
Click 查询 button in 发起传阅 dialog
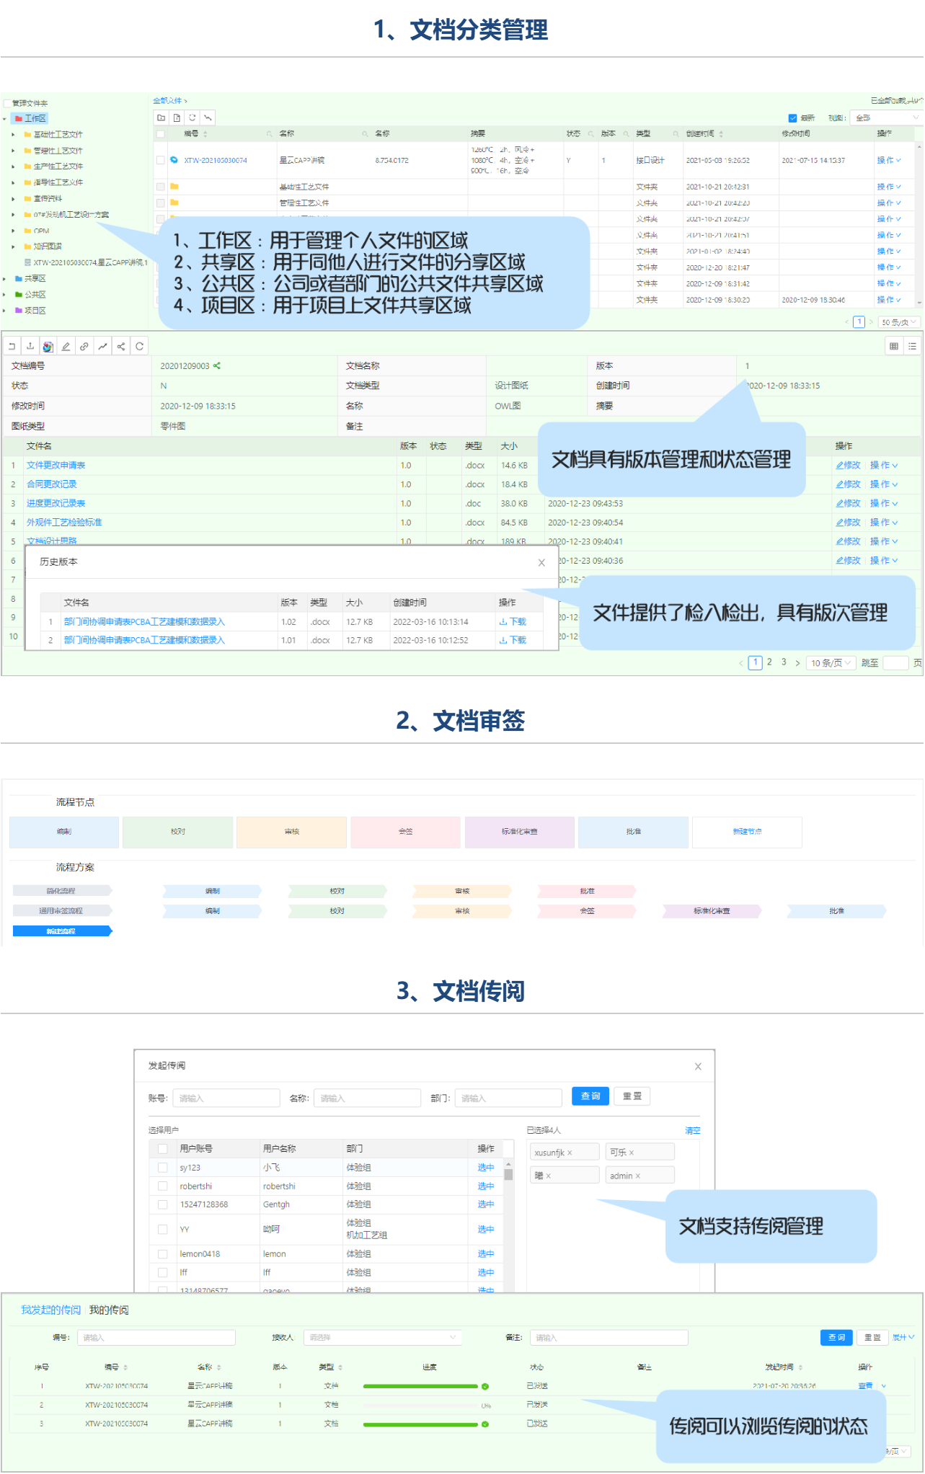coord(590,1096)
